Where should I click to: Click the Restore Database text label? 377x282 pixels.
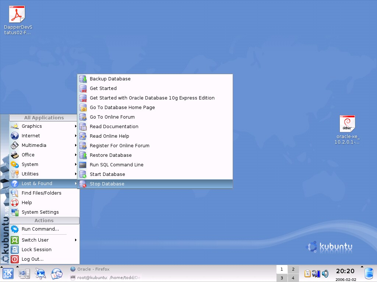tap(110, 155)
